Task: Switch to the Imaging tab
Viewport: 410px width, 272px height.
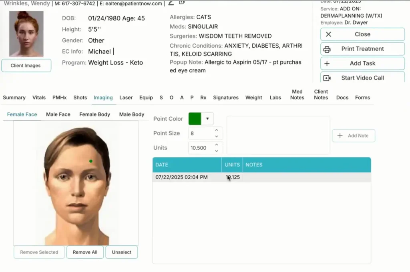Action: 103,97
